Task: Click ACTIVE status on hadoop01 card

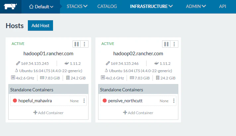Action: click(x=18, y=44)
